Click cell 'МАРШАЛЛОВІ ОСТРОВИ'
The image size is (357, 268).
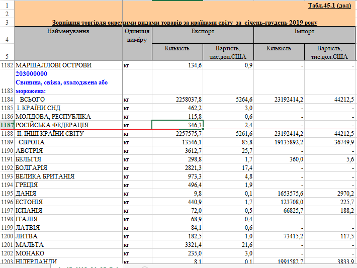68,65
